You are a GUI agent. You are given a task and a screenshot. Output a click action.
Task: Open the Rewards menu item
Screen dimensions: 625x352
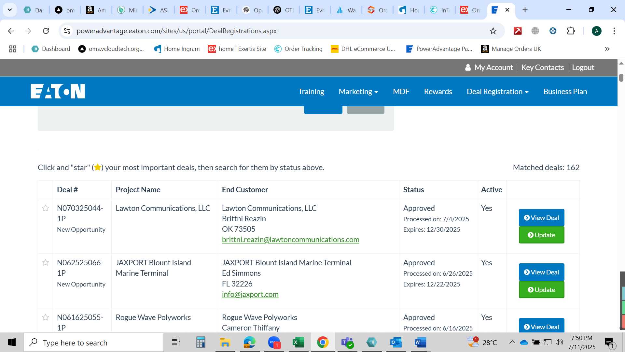tap(438, 92)
